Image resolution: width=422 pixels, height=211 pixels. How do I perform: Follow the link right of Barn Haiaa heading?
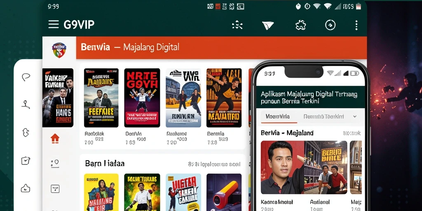point(214,164)
